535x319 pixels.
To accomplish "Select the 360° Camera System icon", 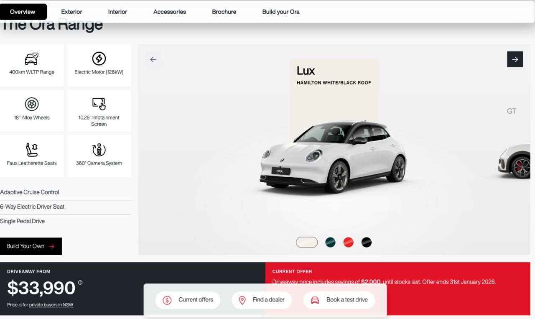I will pyautogui.click(x=99, y=150).
